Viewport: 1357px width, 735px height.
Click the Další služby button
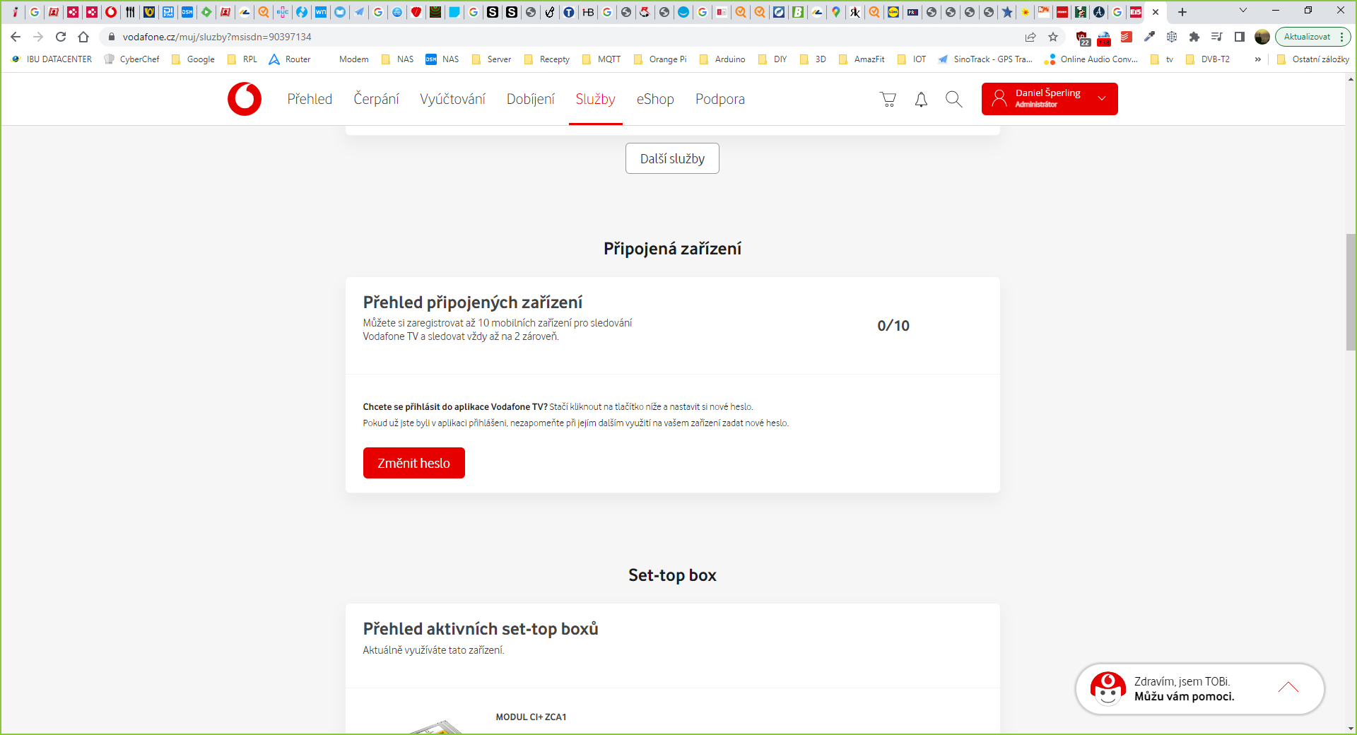pyautogui.click(x=672, y=158)
